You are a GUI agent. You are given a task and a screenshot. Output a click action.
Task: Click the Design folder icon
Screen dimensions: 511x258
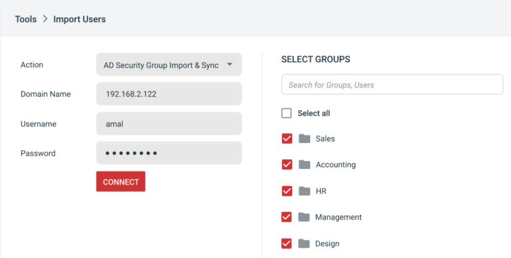tap(303, 243)
